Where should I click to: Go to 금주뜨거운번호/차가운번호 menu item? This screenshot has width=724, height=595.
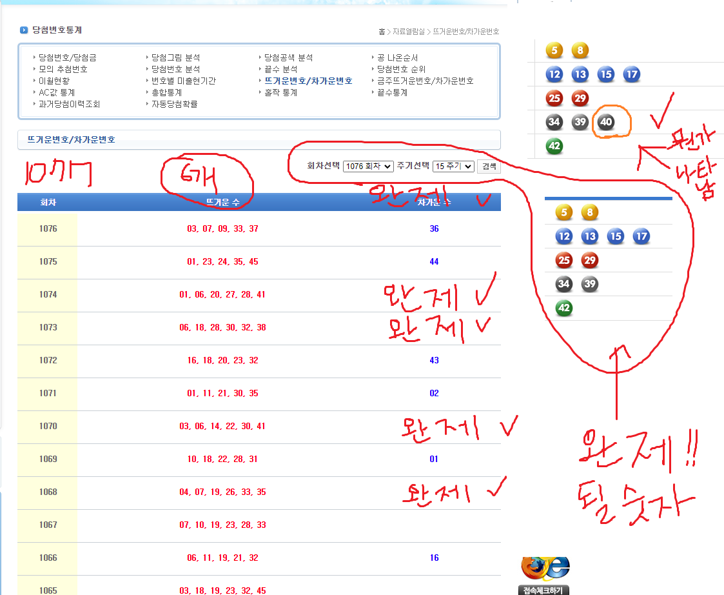click(x=426, y=81)
